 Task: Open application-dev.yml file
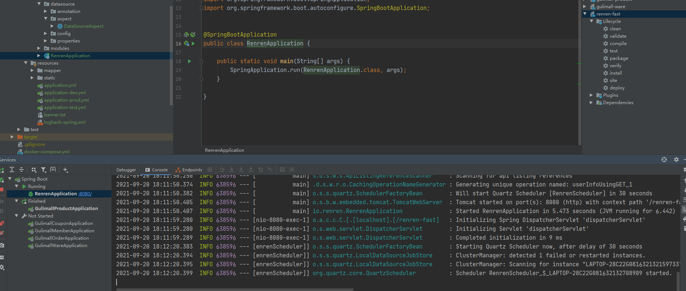click(65, 93)
